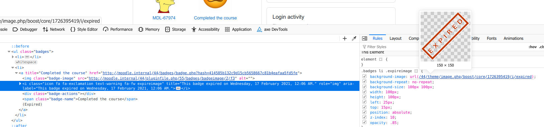Screen dimensions: 544x127
Task: Toggle the opacity .85 declaration
Action: 364,122
